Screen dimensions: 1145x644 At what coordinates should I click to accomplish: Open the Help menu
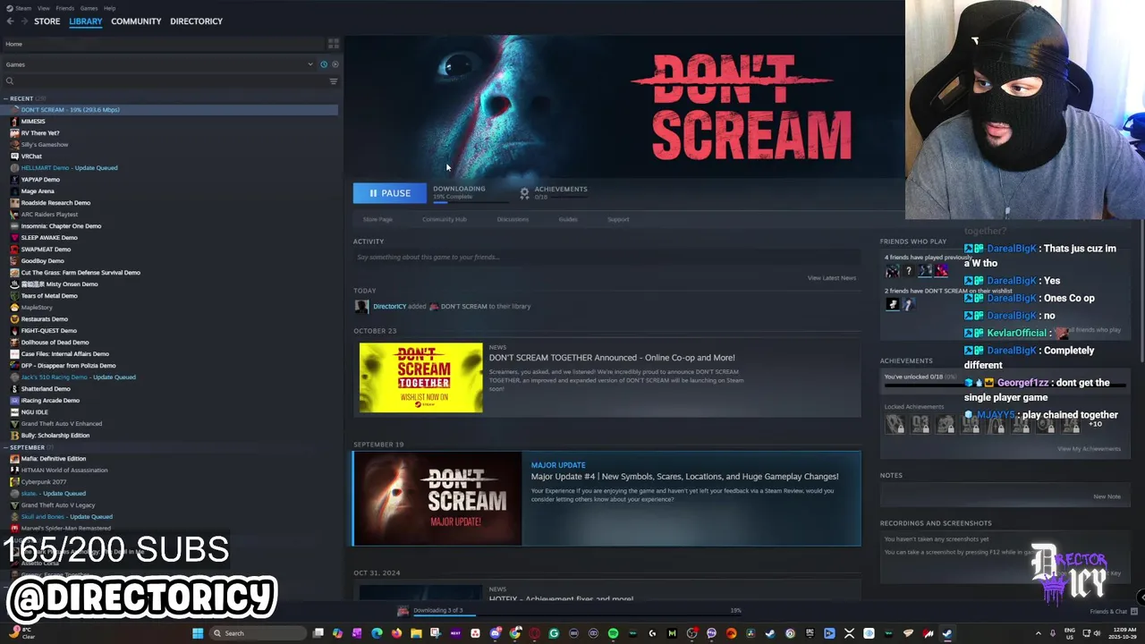(109, 8)
